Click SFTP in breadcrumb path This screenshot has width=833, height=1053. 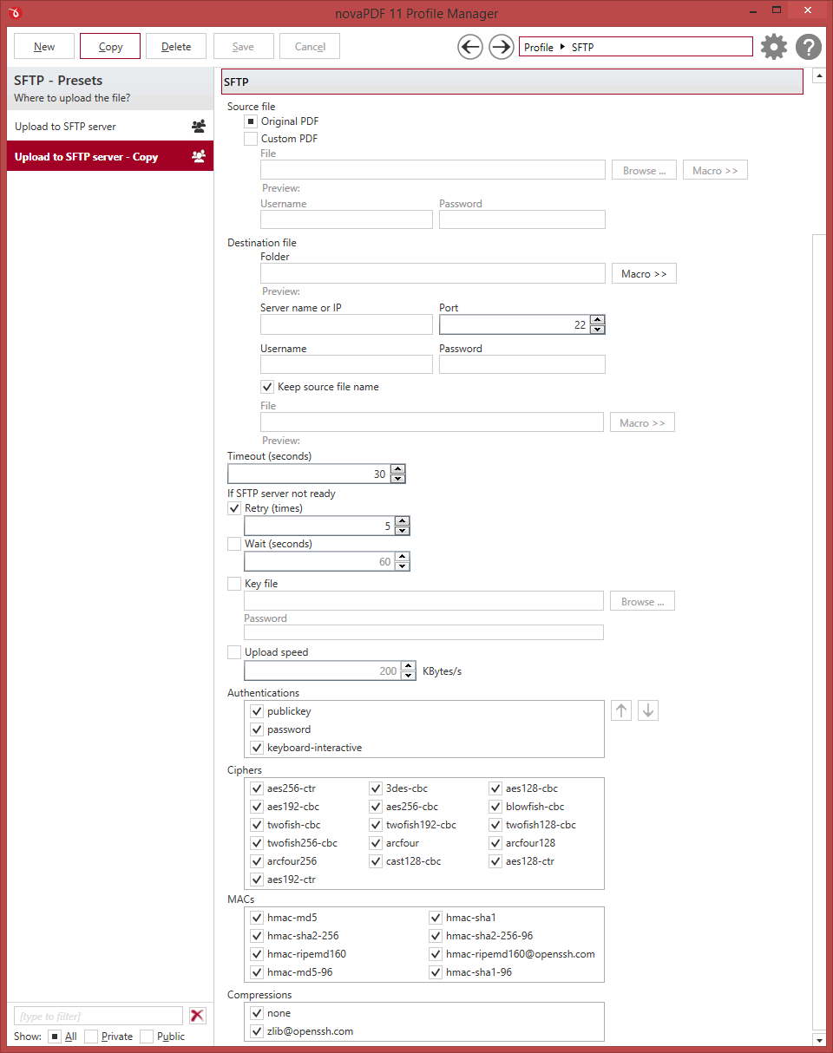[x=583, y=47]
